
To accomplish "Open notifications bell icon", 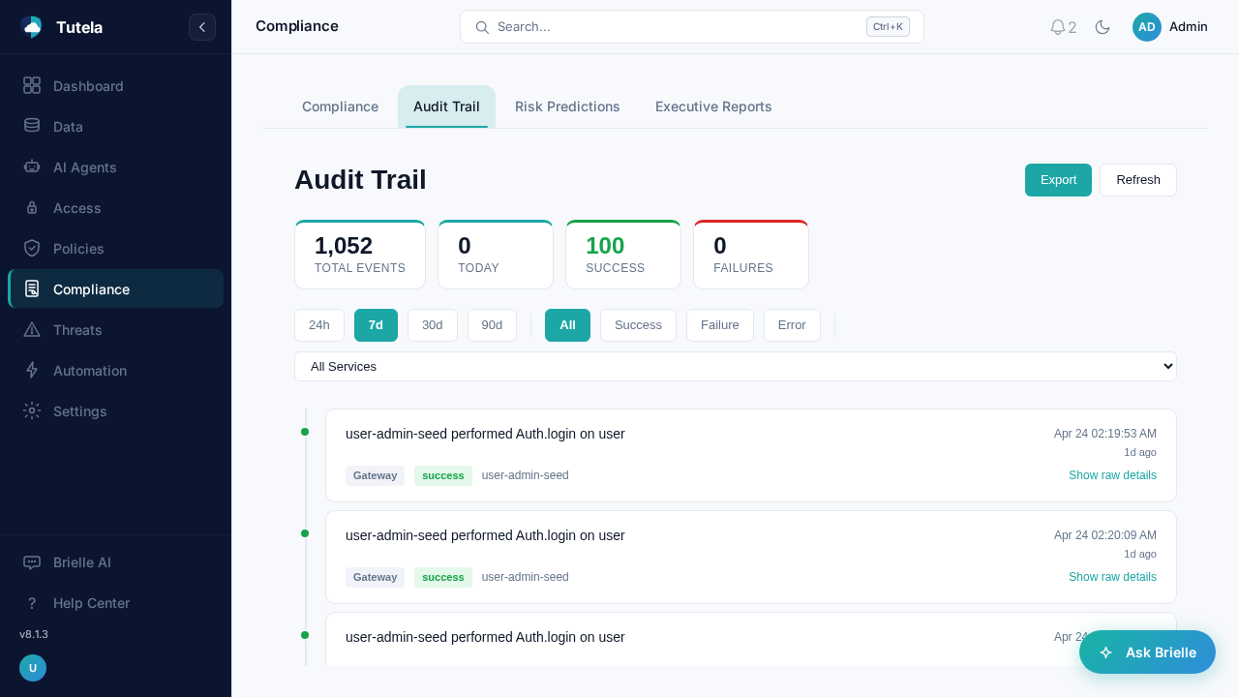I will 1058,27.
